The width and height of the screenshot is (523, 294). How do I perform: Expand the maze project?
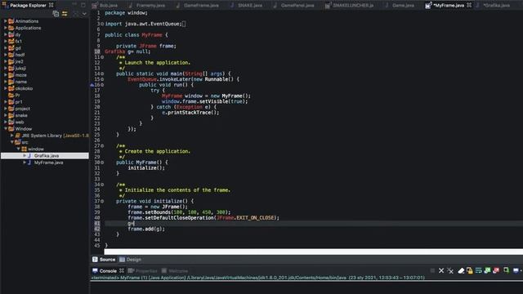coord(6,75)
